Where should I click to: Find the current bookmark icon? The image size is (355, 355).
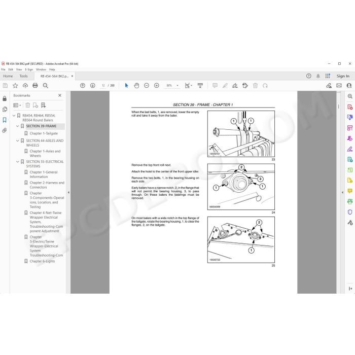[43, 105]
